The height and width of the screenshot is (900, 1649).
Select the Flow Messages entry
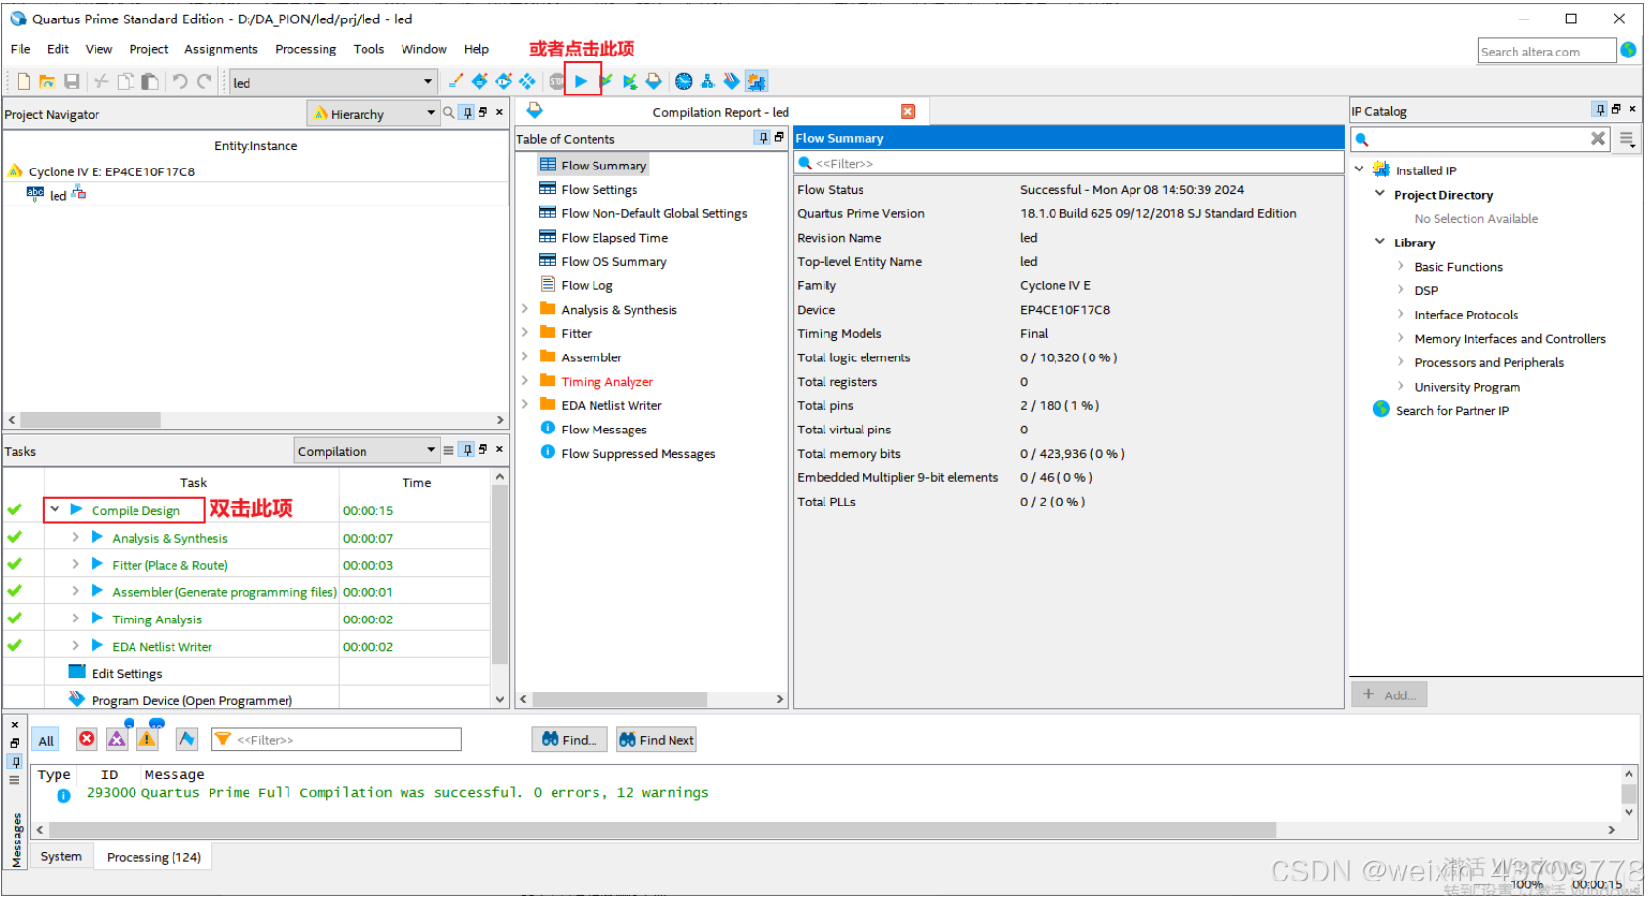pyautogui.click(x=604, y=430)
